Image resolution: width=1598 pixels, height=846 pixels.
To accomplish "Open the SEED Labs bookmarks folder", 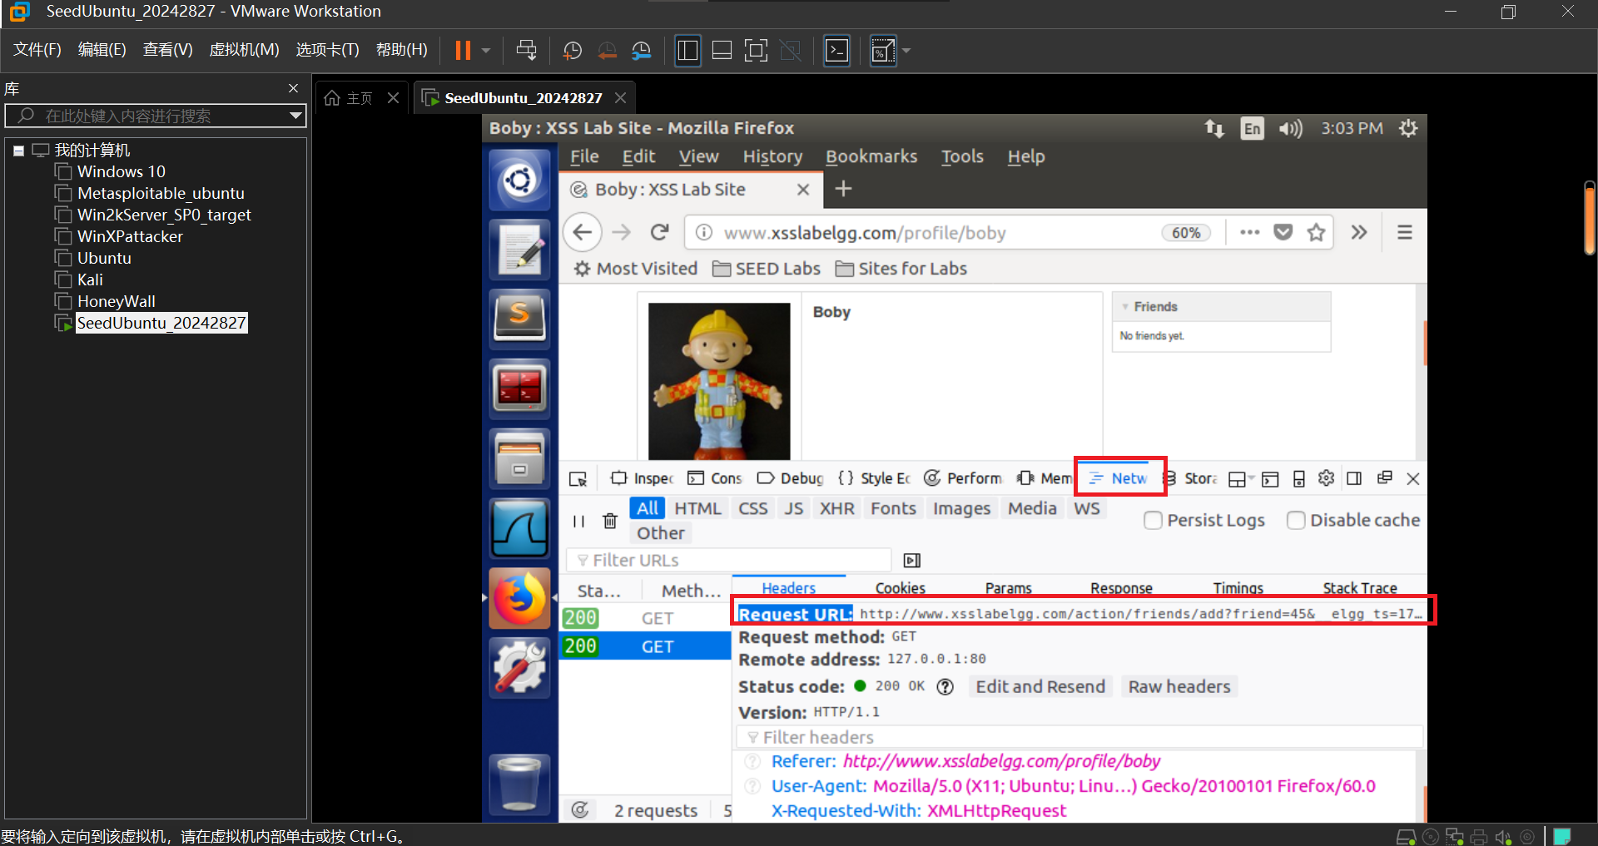I will (x=767, y=269).
